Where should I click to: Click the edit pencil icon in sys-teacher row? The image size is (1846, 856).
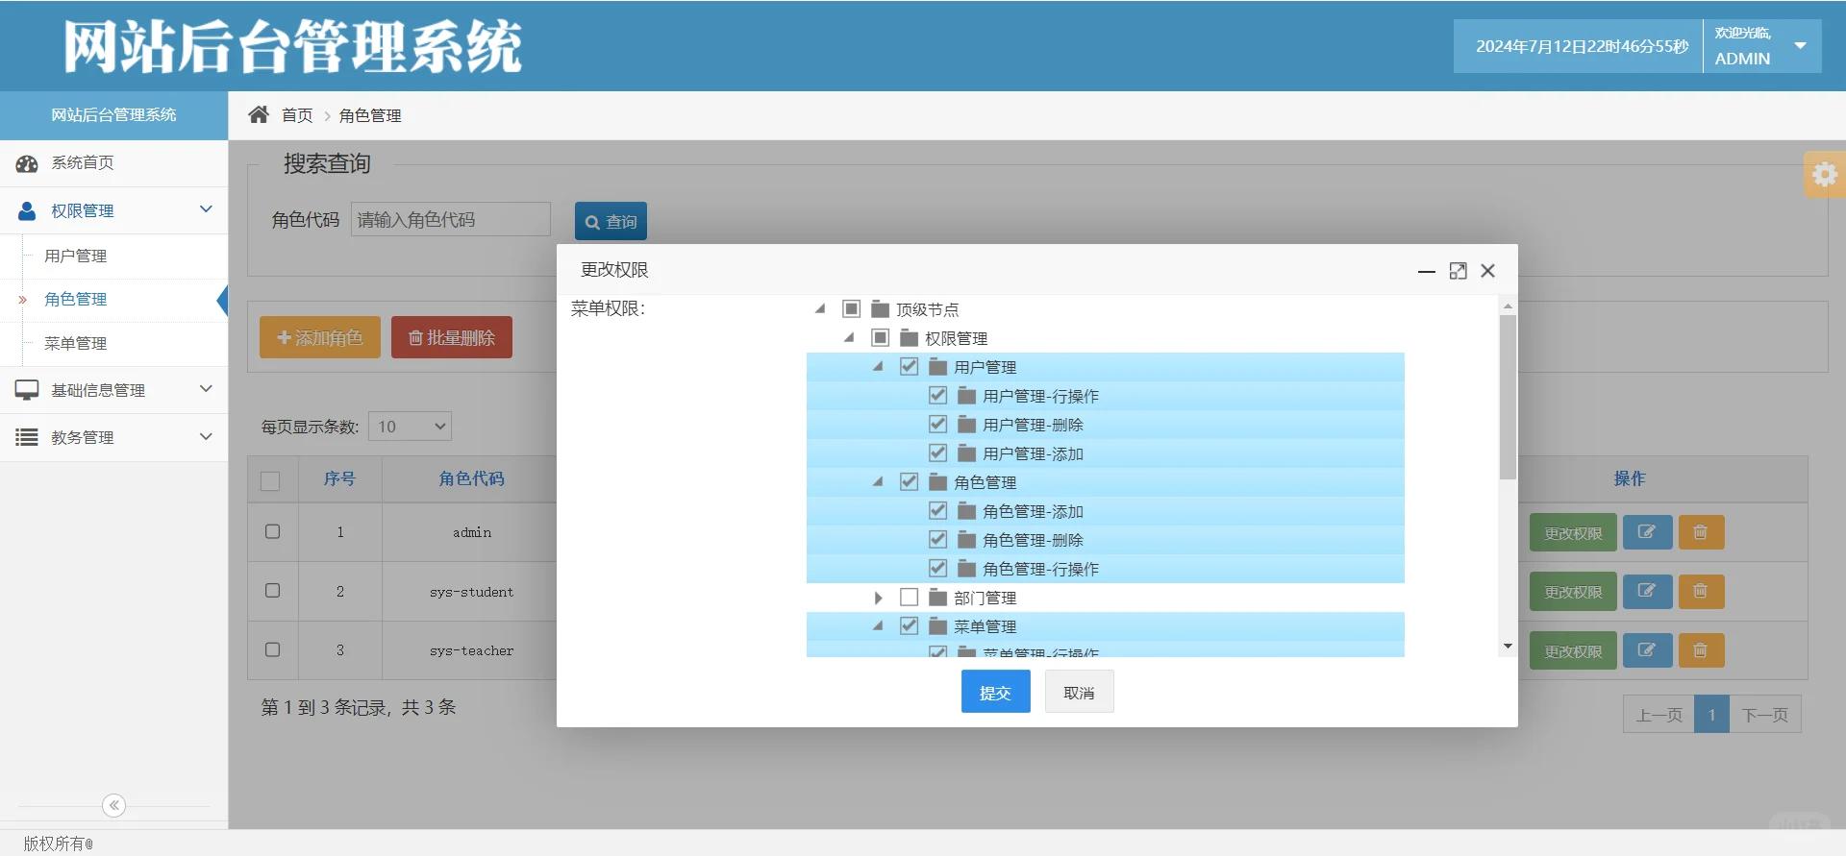[1647, 650]
